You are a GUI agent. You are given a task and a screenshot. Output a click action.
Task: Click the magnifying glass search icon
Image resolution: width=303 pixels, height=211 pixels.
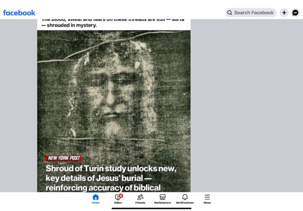tap(229, 13)
